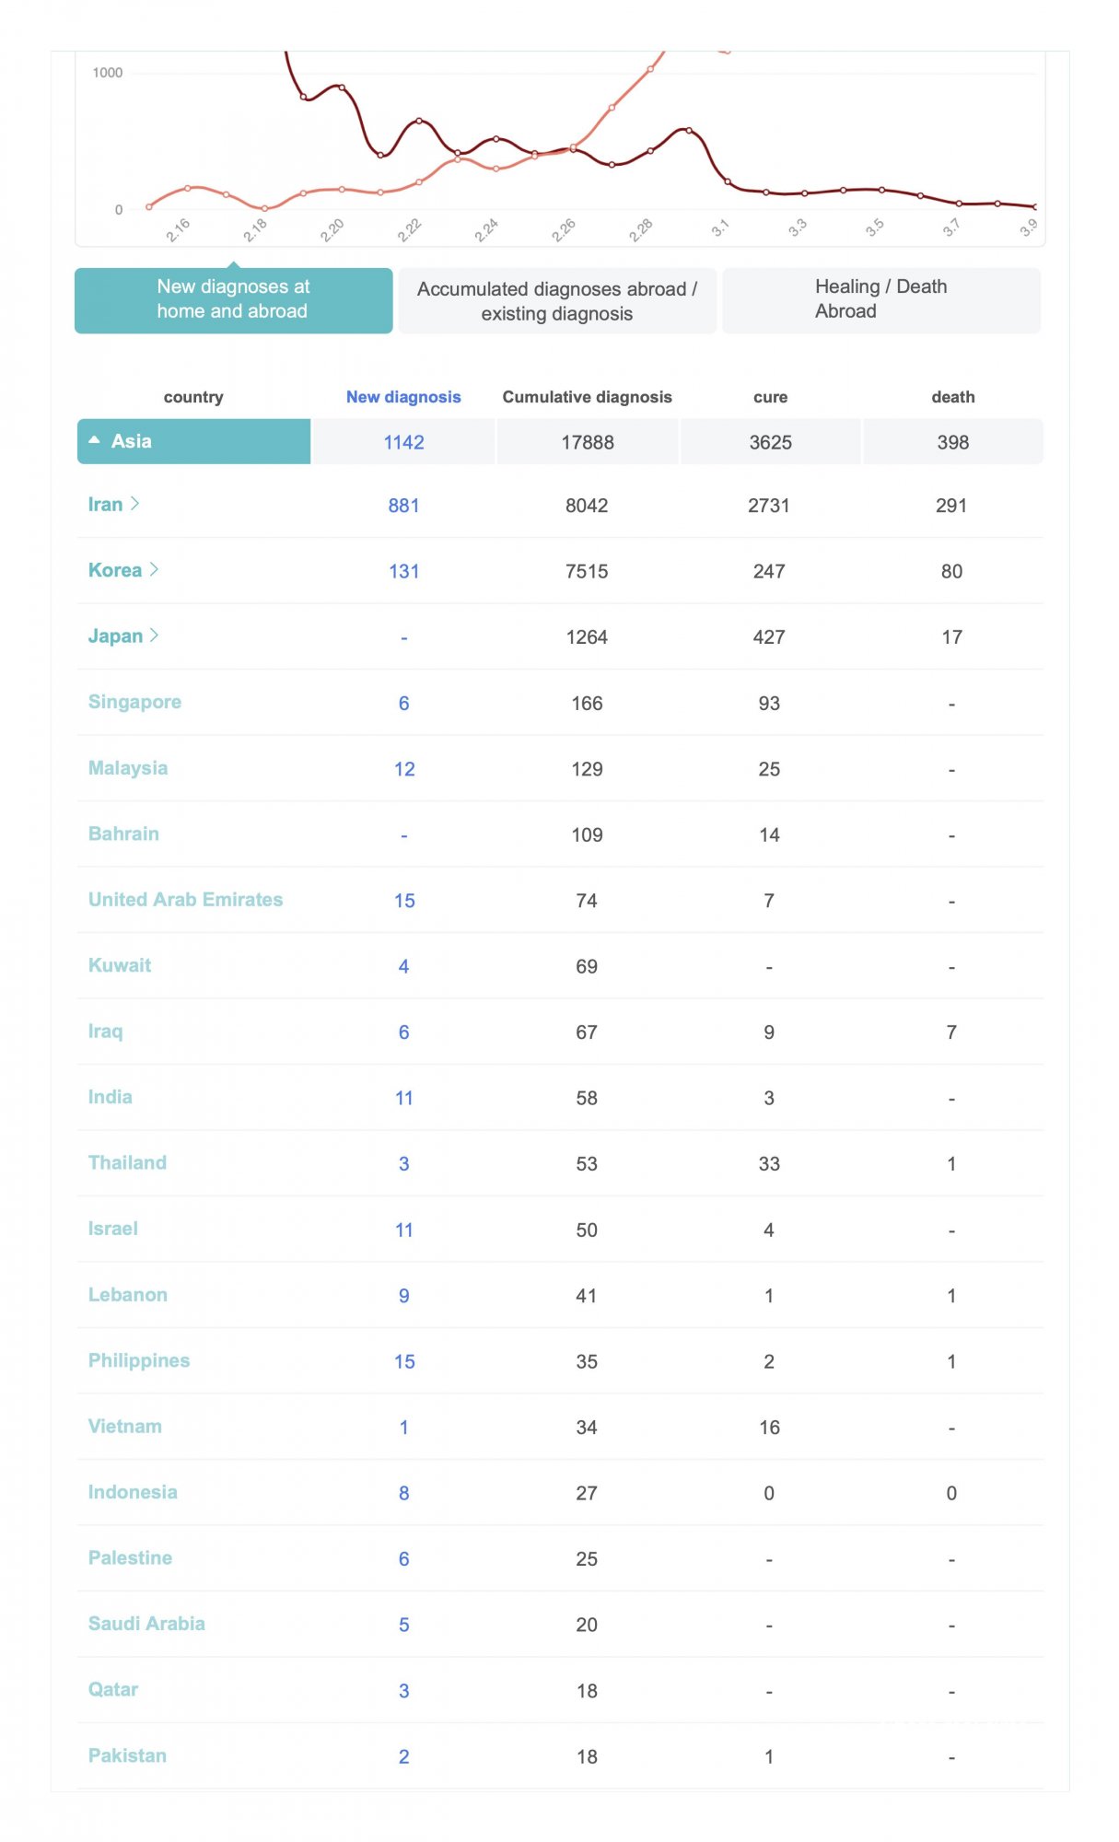Click the 2.22 date label on chart axis

point(409,230)
